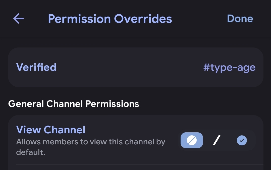
Task: Confirm changes with the Done button
Action: (240, 19)
